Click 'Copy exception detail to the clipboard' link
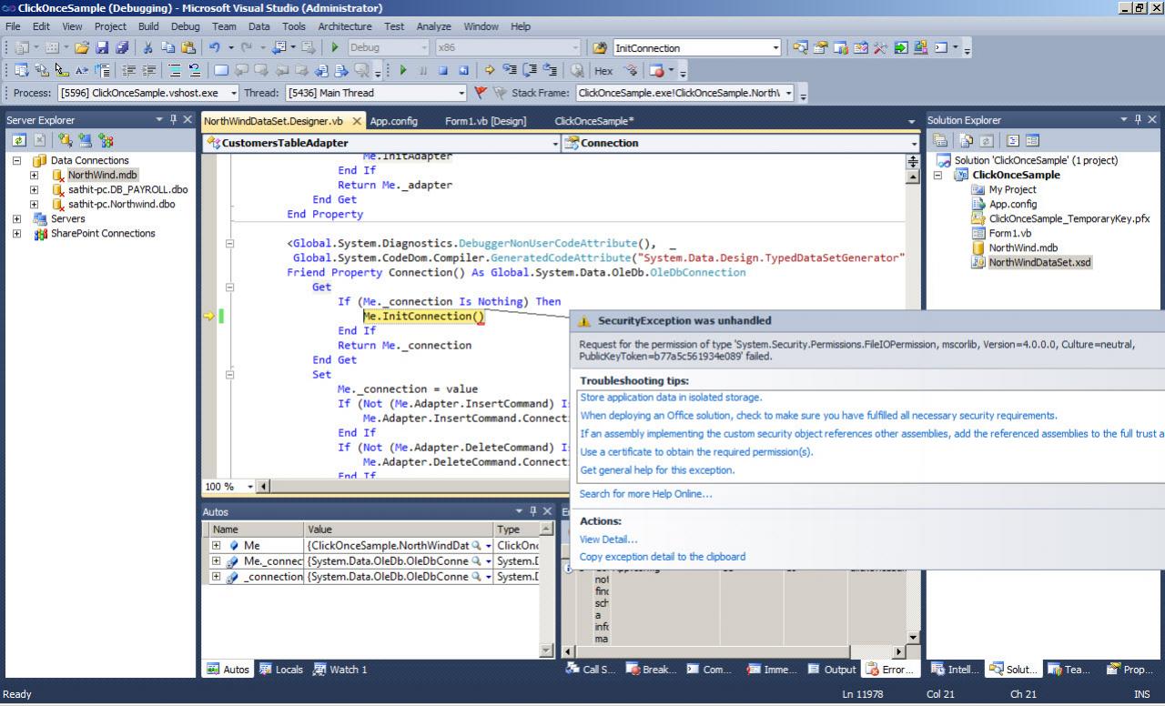 [662, 557]
